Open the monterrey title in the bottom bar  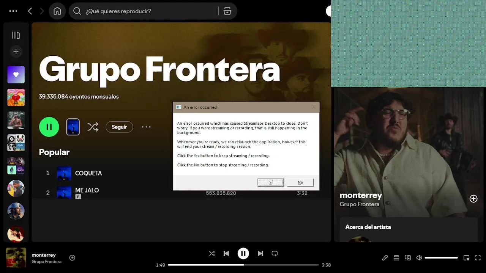point(44,255)
